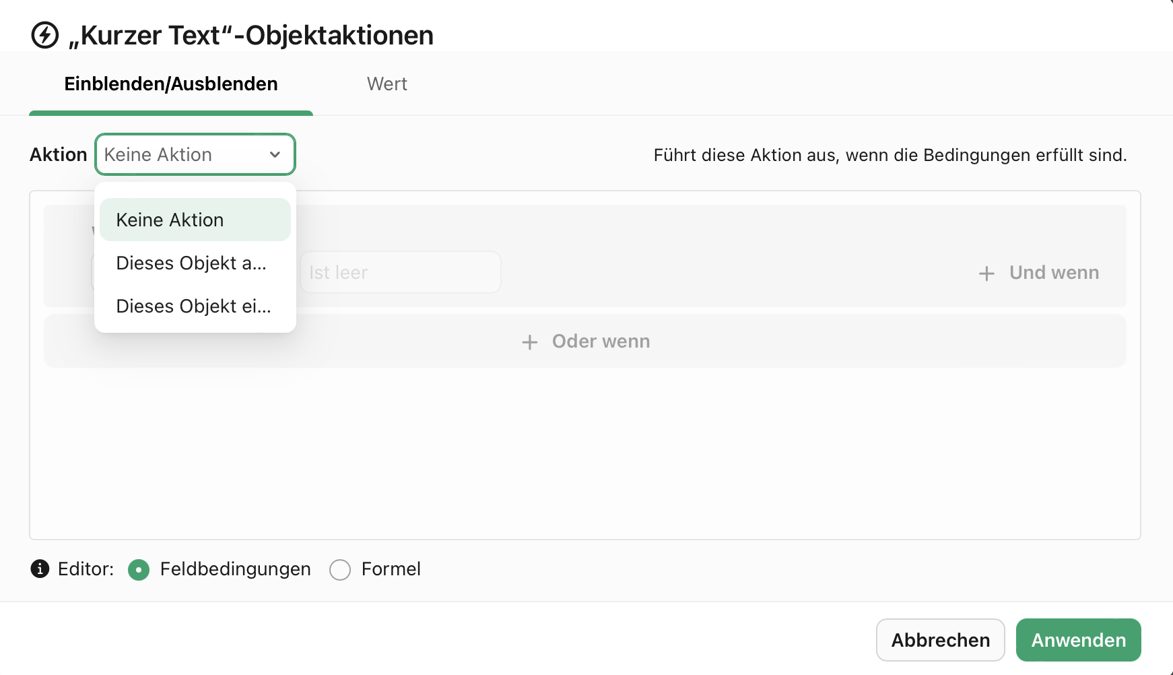Screen dimensions: 1173x675
Task: Click the lightning bolt icon beside the title
Action: click(x=43, y=35)
